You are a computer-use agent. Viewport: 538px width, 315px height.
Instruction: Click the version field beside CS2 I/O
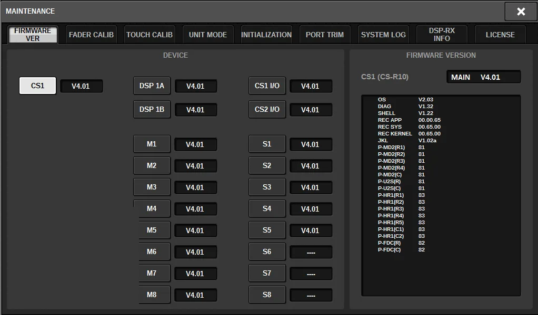[311, 110]
